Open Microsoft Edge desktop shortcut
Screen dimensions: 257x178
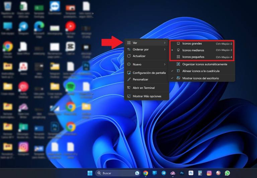click(x=39, y=27)
